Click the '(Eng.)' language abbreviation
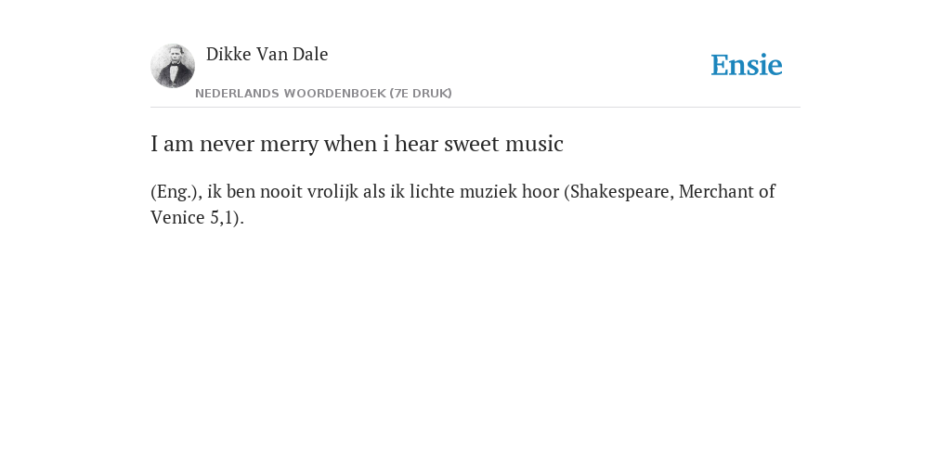The height and width of the screenshot is (475, 951). [176, 191]
